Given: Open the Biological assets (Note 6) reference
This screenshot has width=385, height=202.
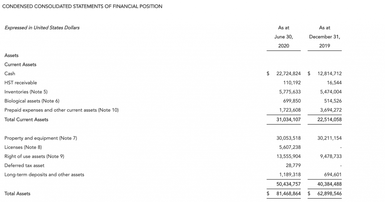Looking at the screenshot, I should pyautogui.click(x=32, y=101).
